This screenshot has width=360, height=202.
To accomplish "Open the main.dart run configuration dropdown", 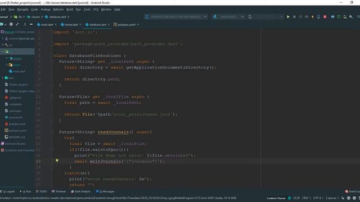I will (231, 17).
